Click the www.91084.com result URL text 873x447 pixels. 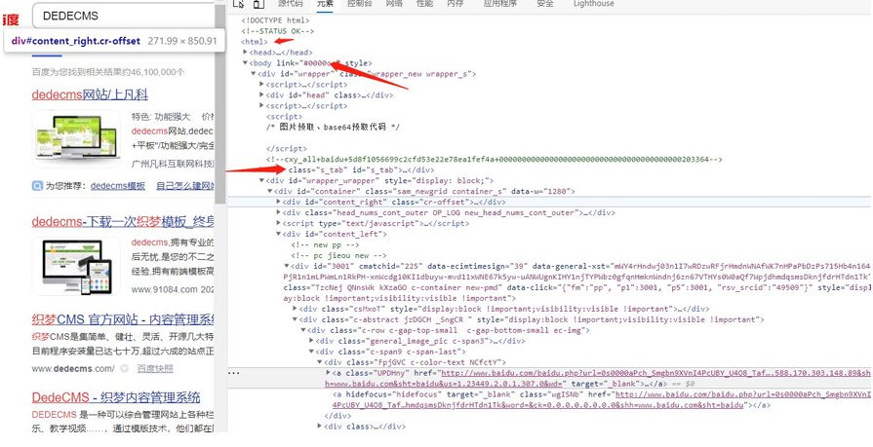164,289
